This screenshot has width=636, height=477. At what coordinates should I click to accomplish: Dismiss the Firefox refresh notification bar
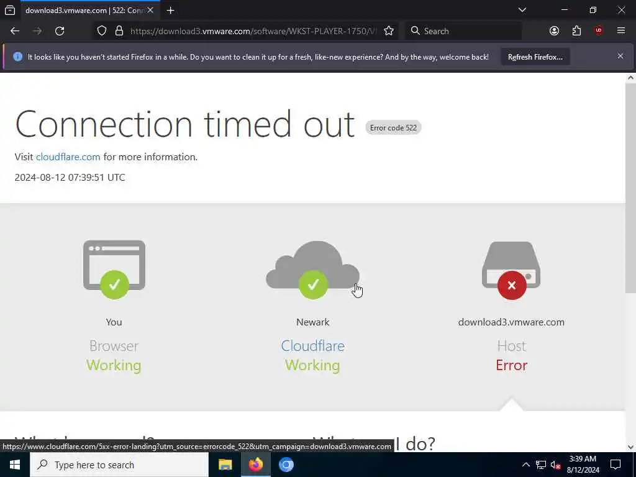tap(620, 56)
